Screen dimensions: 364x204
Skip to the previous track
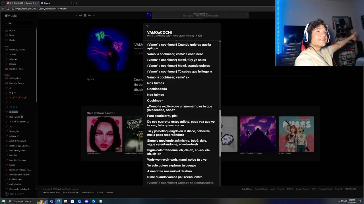[x=80, y=15]
